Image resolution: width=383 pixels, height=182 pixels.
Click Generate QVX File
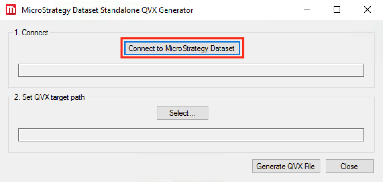(x=286, y=166)
